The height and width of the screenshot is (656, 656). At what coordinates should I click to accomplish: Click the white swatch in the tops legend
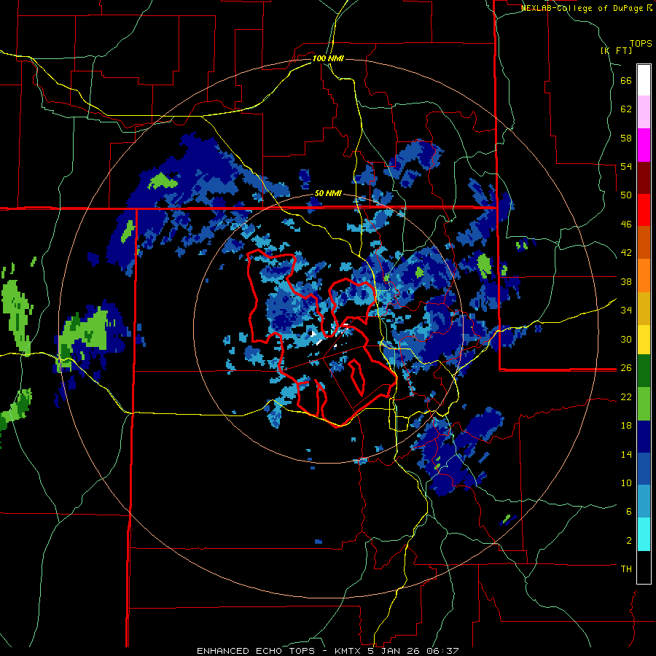[644, 80]
